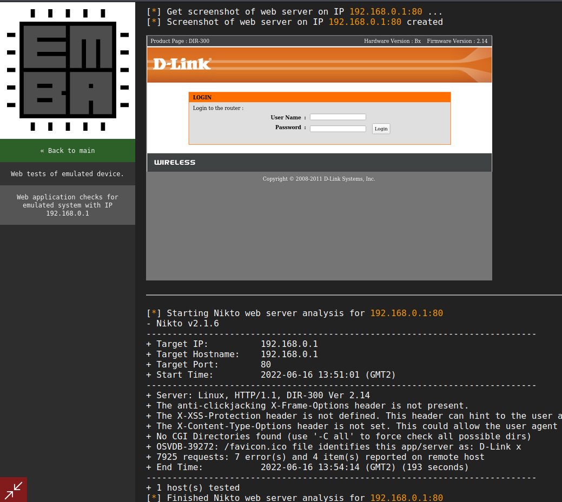Click the « Back to main navigation link
Screen dimensions: 562x502
[x=67, y=151]
